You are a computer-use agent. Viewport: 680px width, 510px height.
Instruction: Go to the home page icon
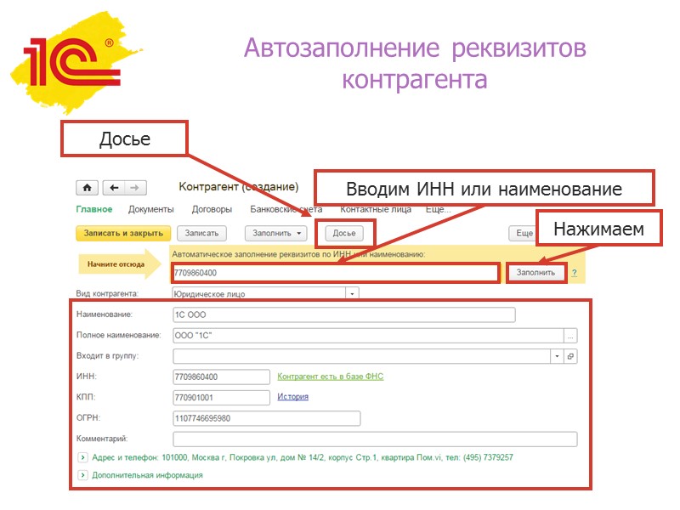click(x=88, y=188)
